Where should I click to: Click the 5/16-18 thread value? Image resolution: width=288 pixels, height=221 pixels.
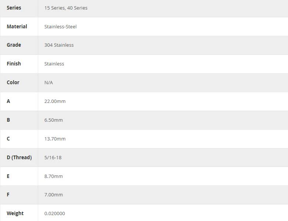tap(53, 157)
